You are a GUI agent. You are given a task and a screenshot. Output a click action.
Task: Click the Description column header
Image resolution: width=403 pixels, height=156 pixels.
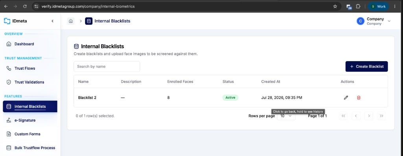point(131,82)
